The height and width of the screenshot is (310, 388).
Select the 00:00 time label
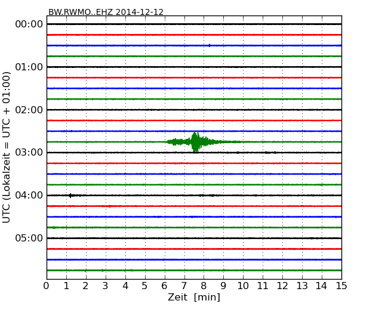(29, 24)
